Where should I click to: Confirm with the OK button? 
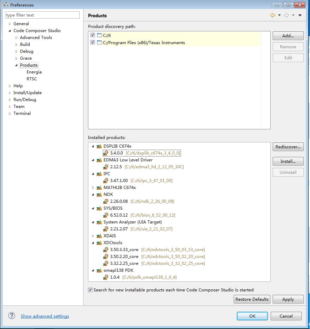(252, 316)
